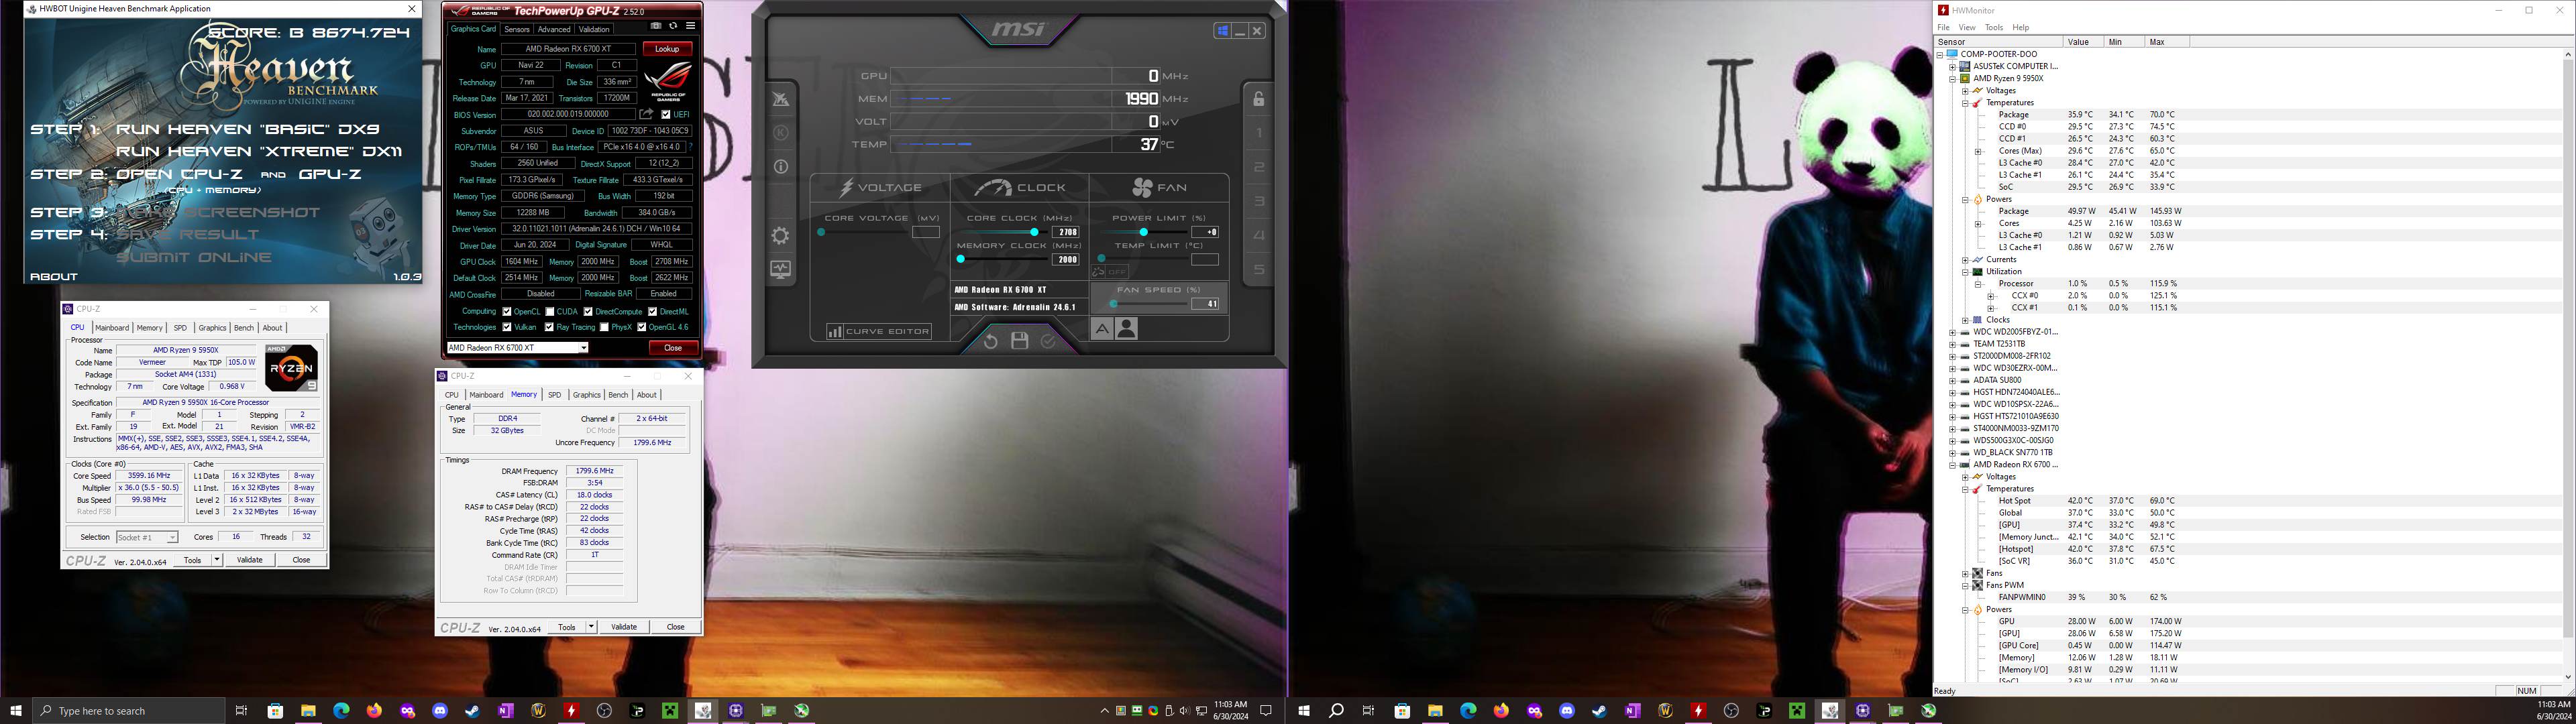The image size is (2576, 724).
Task: Open OneNote from the left taskbar
Action: tap(505, 711)
